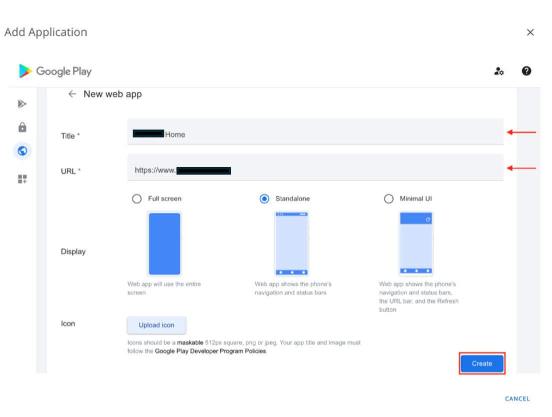Click the Google Play logo
552x417 pixels.
point(55,71)
